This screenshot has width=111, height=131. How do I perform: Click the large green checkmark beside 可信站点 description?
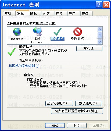click(x=12, y=52)
